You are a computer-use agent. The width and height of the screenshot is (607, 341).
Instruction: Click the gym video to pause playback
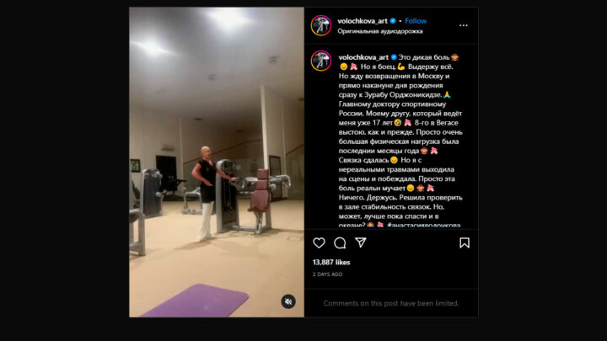[217, 162]
